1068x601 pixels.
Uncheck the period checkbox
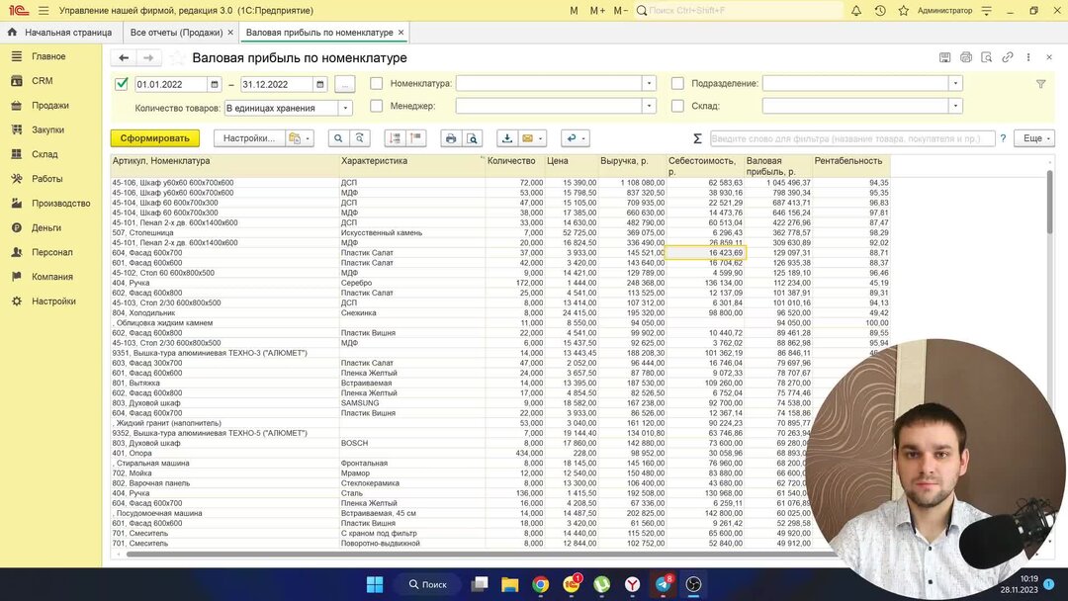[122, 84]
